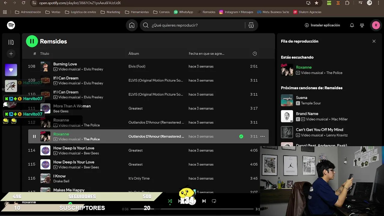The width and height of the screenshot is (384, 216).
Task: Open album Elvis (Fool)
Action: (137, 66)
